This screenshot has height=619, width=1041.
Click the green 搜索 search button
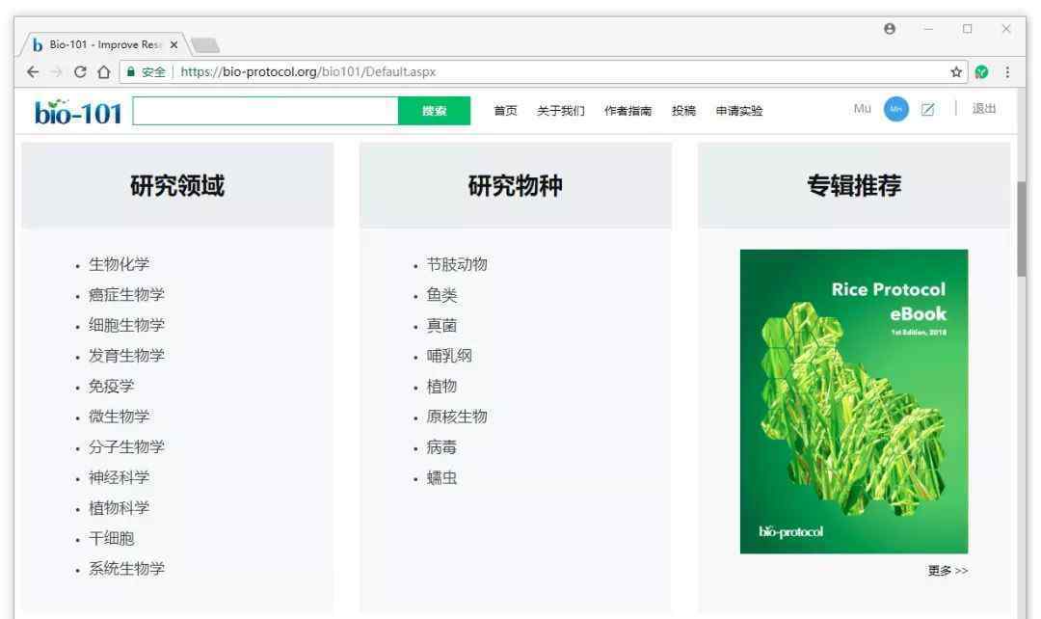click(x=434, y=111)
